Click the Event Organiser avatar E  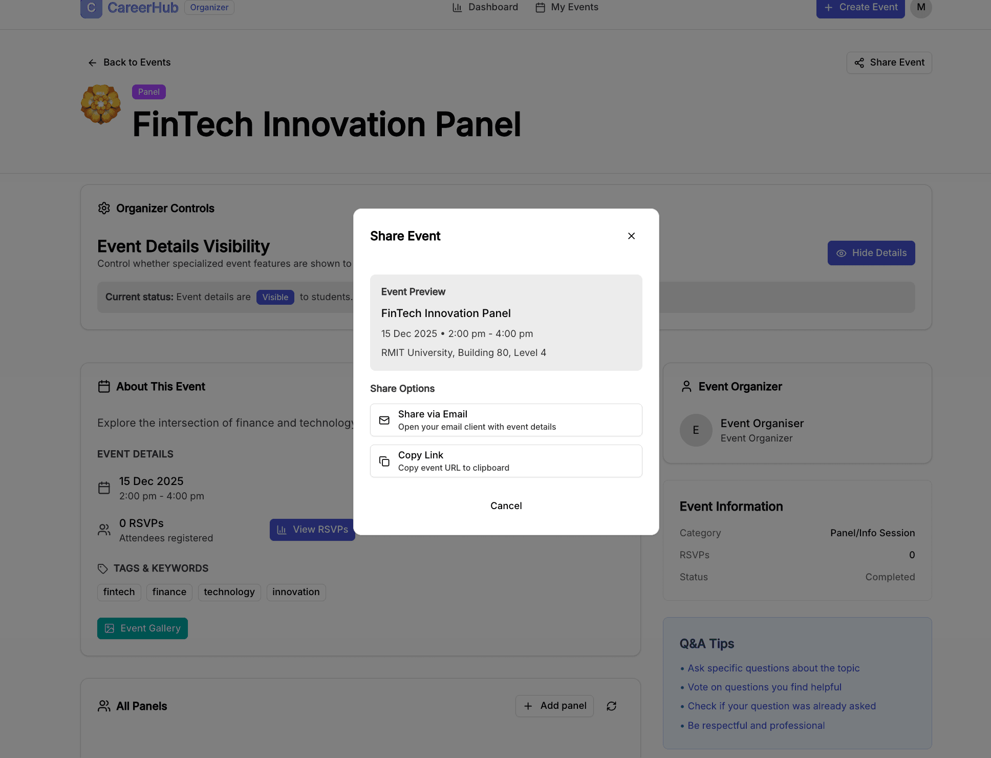pyautogui.click(x=696, y=430)
